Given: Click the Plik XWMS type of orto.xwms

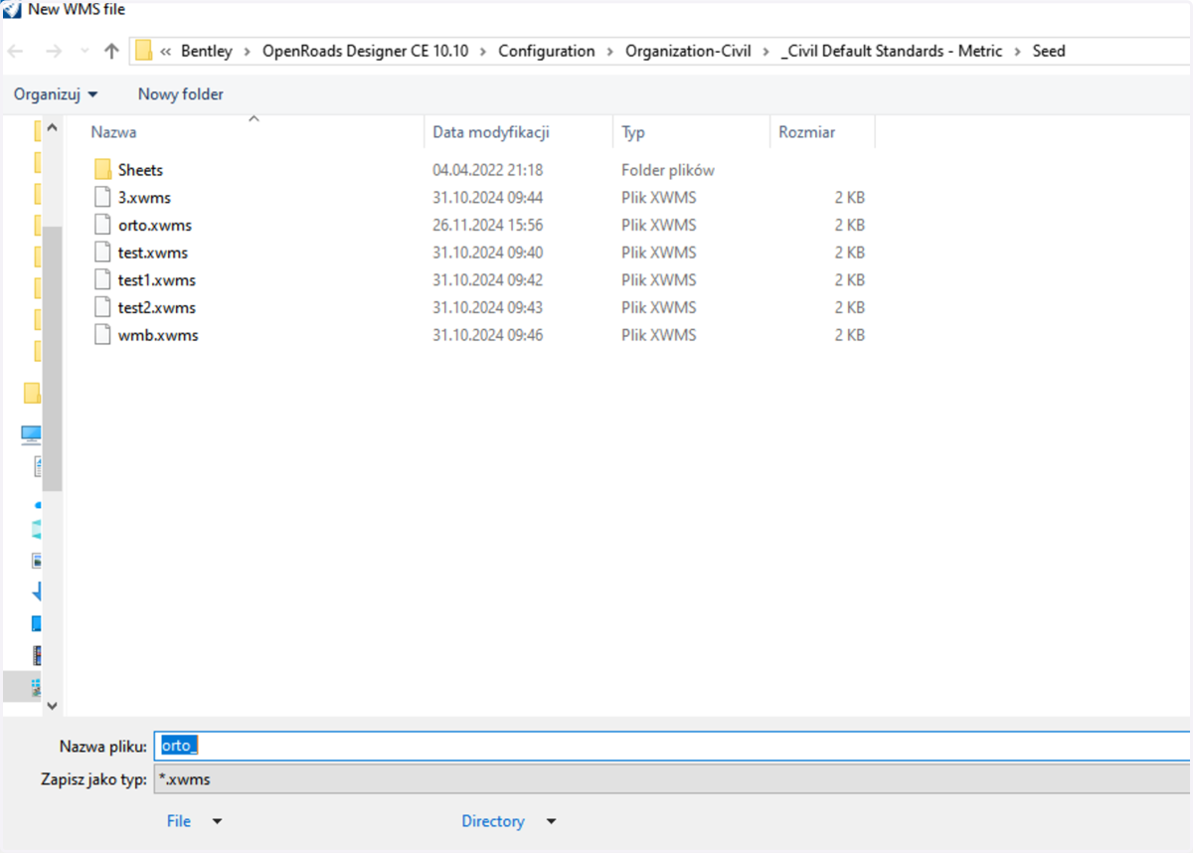Looking at the screenshot, I should tap(659, 225).
